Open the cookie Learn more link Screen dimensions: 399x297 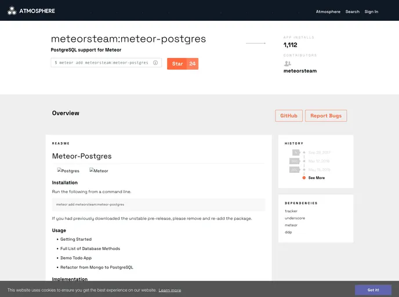[x=170, y=290]
